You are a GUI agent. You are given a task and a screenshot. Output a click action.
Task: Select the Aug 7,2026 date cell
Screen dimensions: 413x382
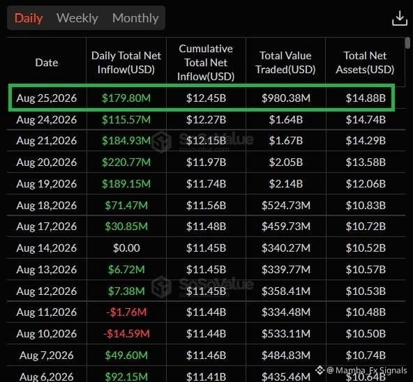pos(47,356)
